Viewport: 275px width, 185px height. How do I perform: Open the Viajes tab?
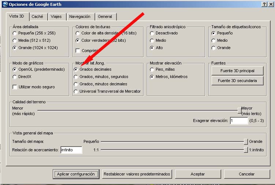pos(56,16)
